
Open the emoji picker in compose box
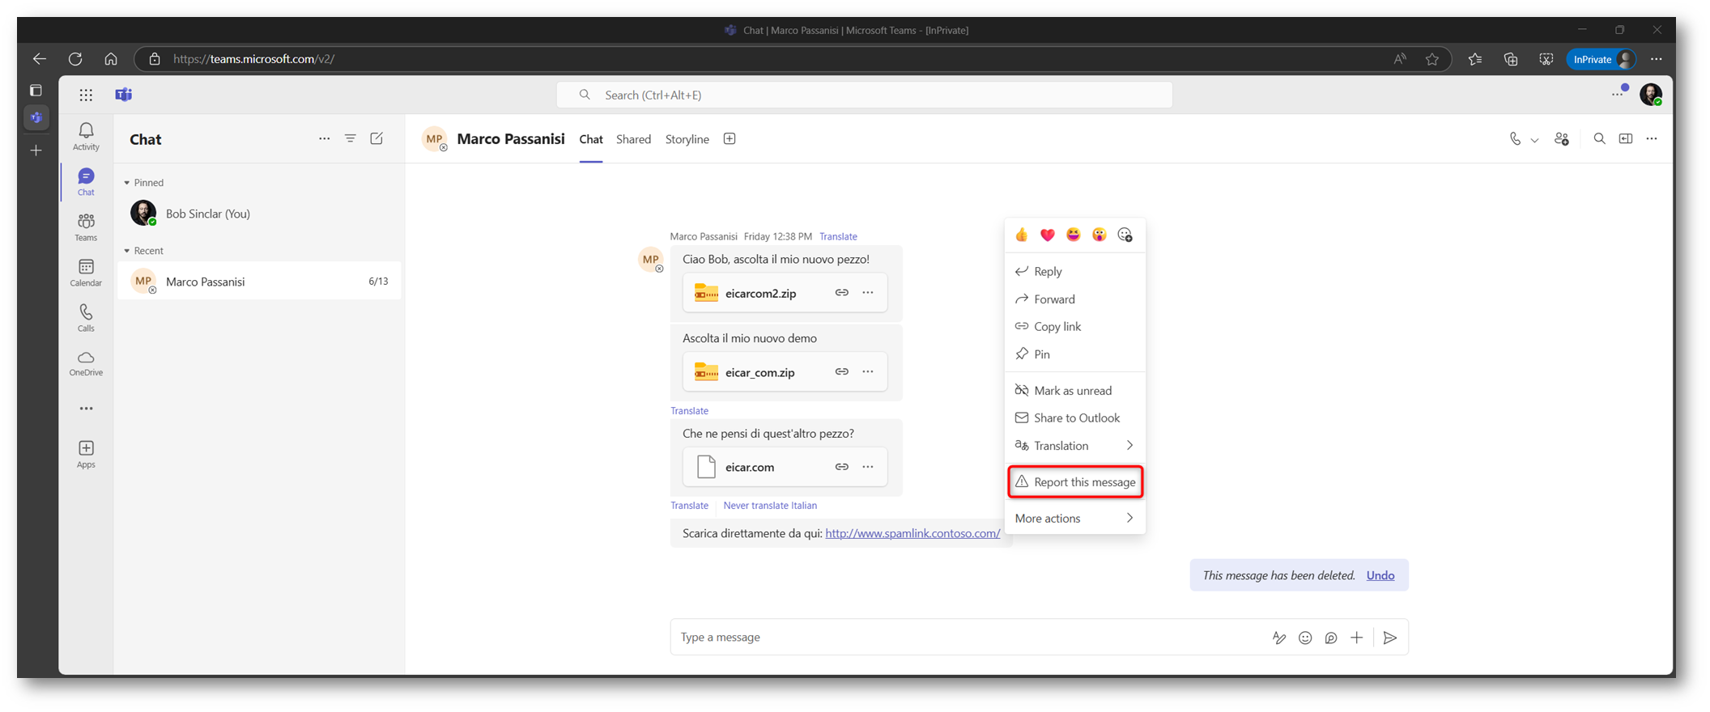click(x=1305, y=638)
